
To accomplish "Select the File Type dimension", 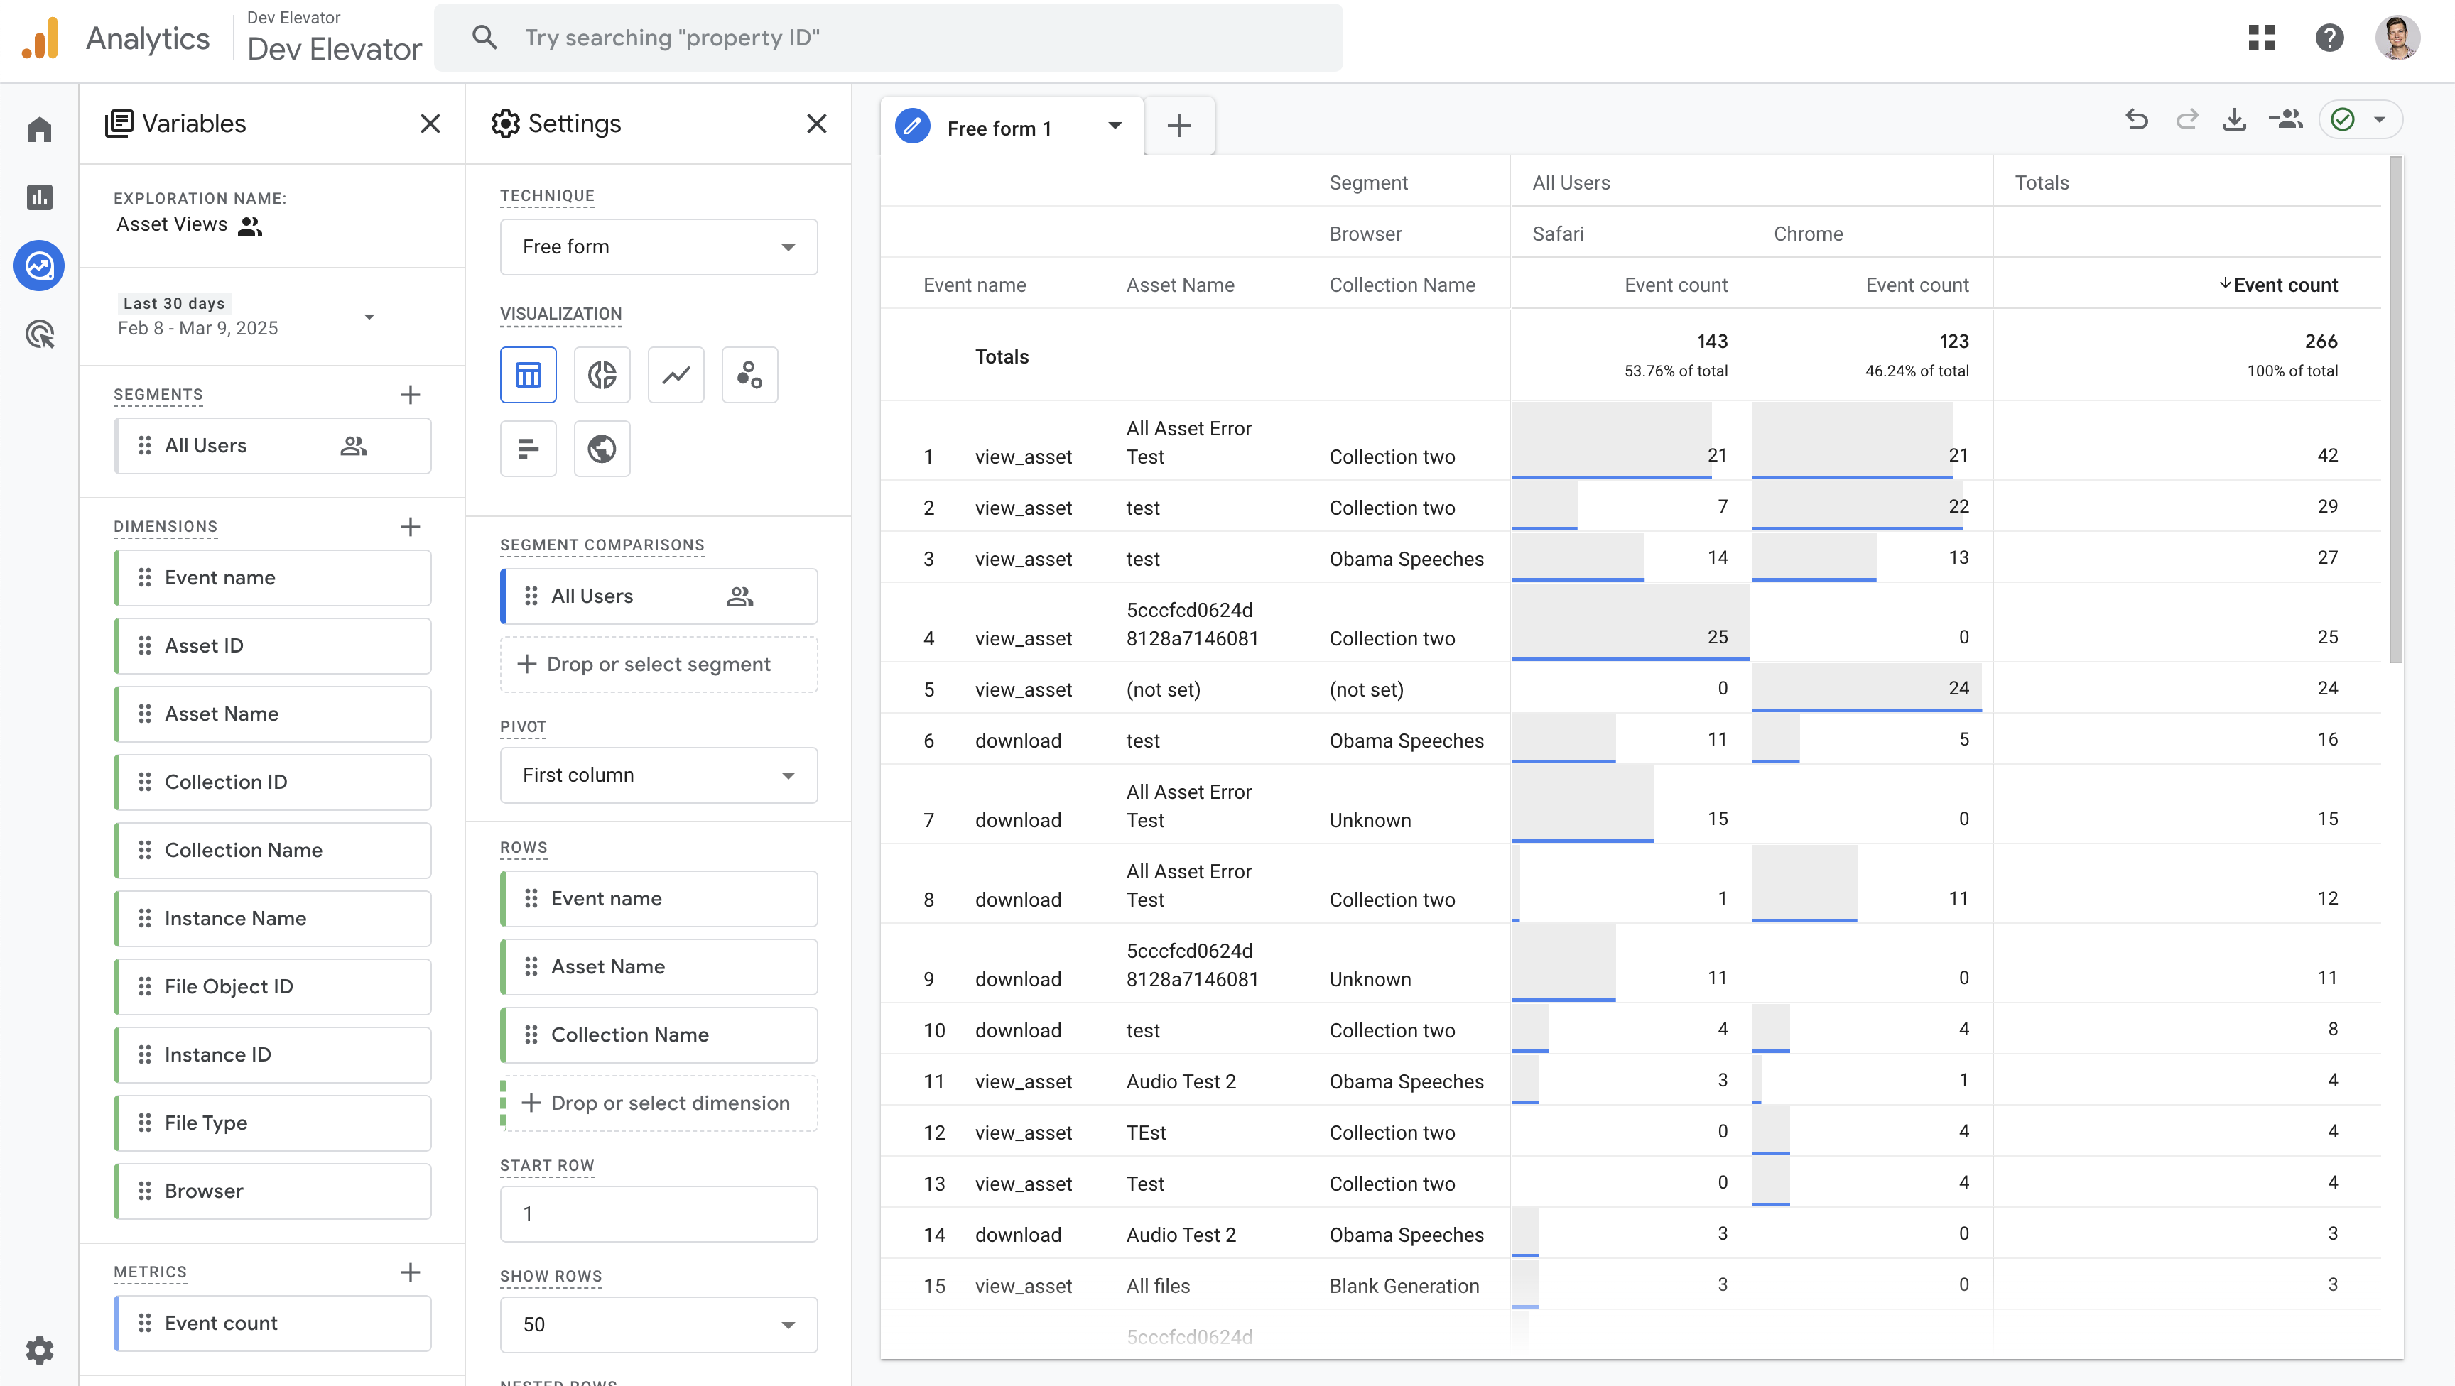I will coord(273,1123).
